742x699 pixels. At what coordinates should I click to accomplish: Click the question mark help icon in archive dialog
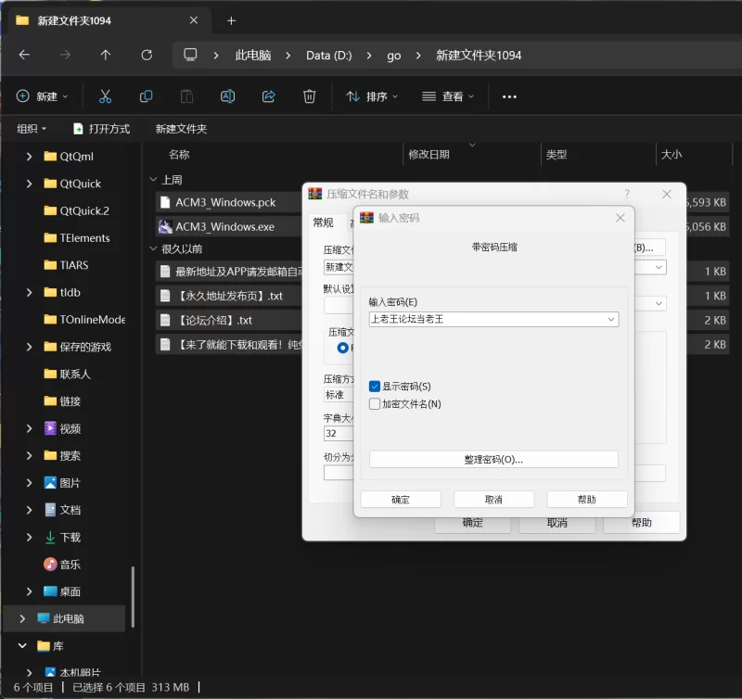627,194
